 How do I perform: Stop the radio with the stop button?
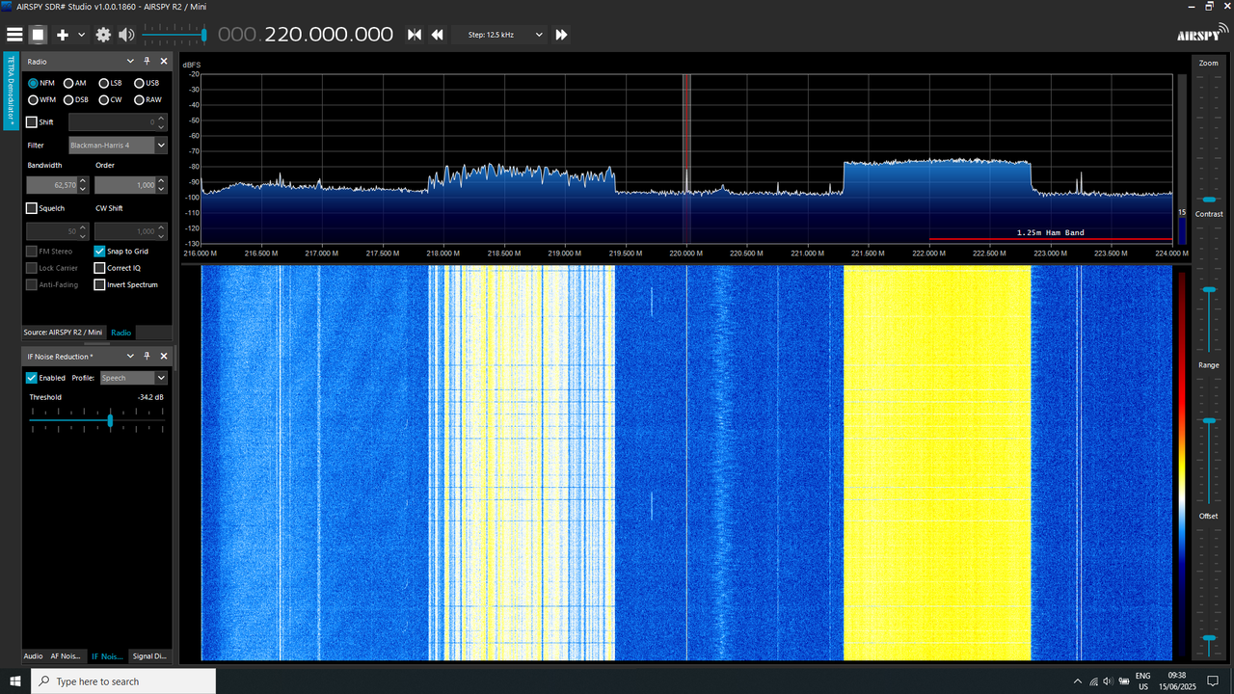coord(38,35)
